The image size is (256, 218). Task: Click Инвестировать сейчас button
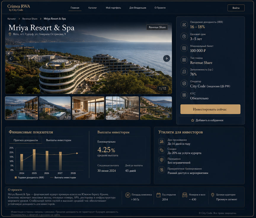210,109
